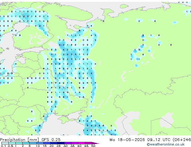Click the legend value label "30"
Viewport: 191px width, 147px height.
tap(65, 146)
